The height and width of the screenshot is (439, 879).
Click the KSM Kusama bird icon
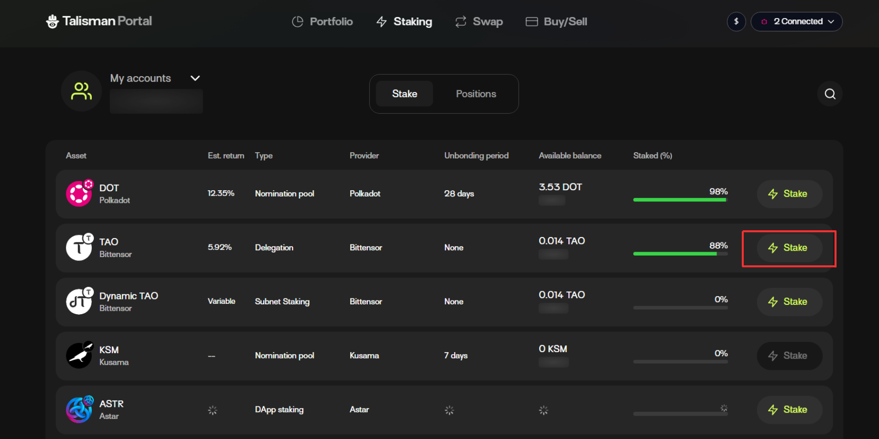pyautogui.click(x=79, y=356)
